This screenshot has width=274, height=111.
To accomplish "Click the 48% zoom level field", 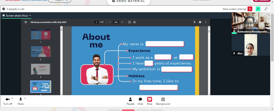I will (116, 22).
